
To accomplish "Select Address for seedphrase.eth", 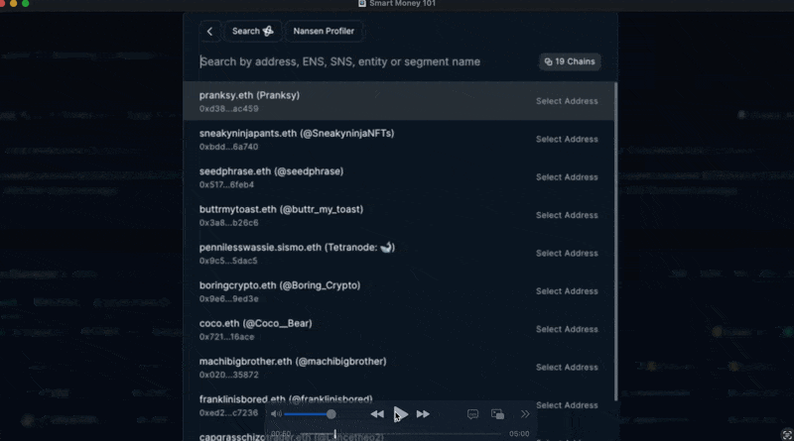I will pos(567,177).
